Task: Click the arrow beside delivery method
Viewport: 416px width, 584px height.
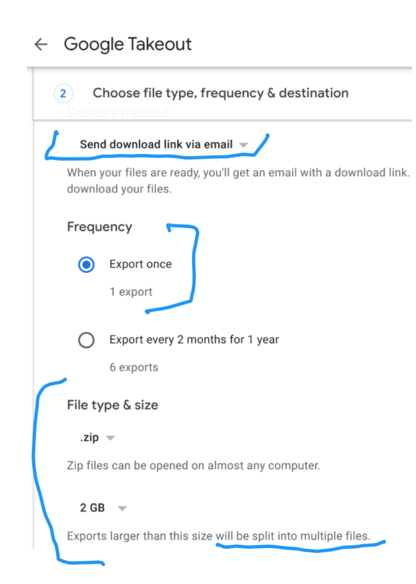Action: tap(243, 145)
